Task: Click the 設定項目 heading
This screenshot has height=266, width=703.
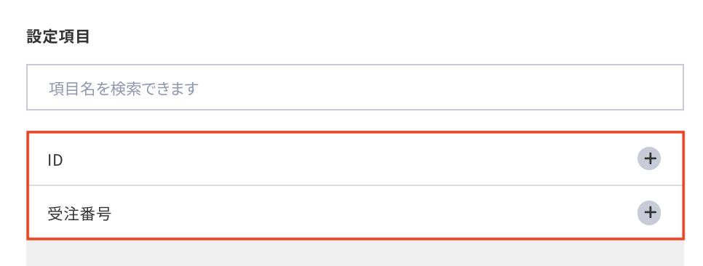Action: point(58,37)
